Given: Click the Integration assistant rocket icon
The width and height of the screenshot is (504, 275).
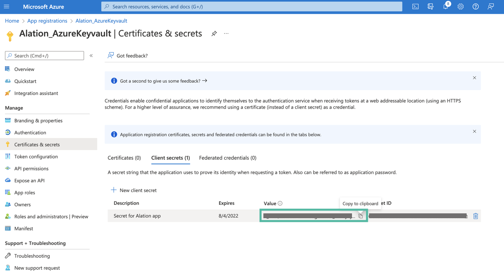Looking at the screenshot, I should [8, 93].
